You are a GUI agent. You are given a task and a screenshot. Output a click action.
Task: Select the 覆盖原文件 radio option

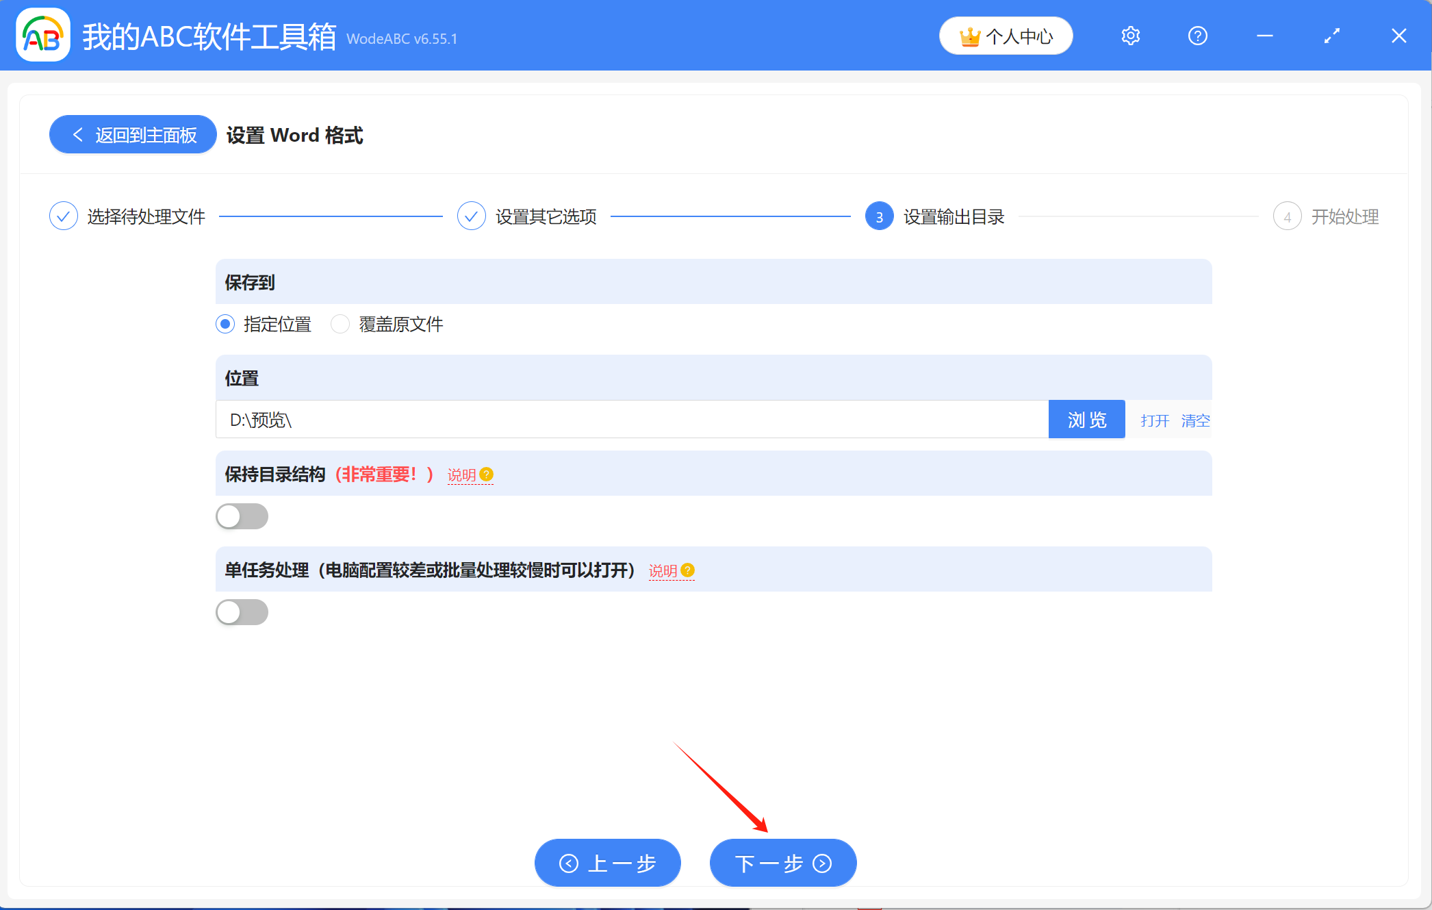pyautogui.click(x=340, y=324)
